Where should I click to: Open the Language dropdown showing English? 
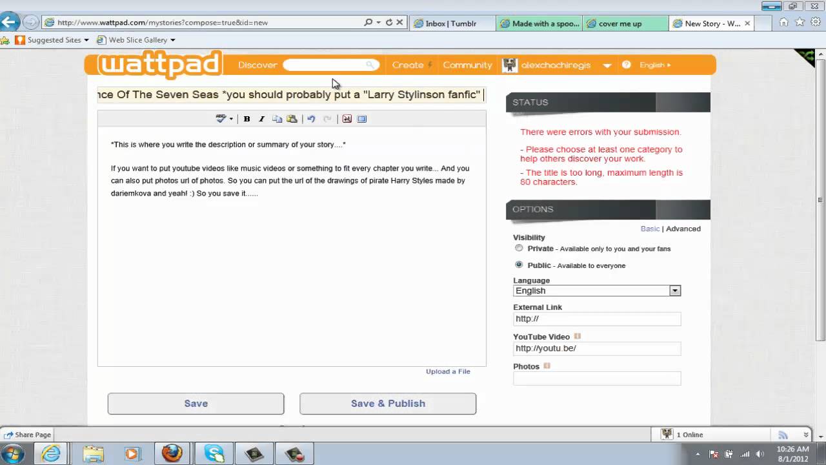tap(597, 291)
